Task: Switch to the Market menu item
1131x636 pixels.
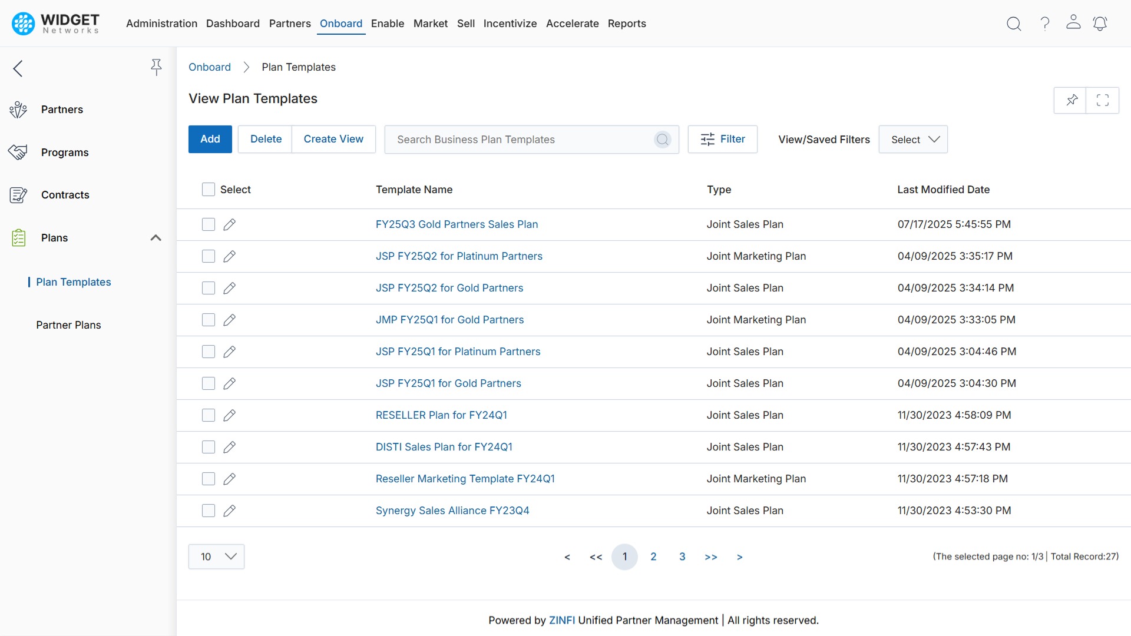Action: pos(431,24)
